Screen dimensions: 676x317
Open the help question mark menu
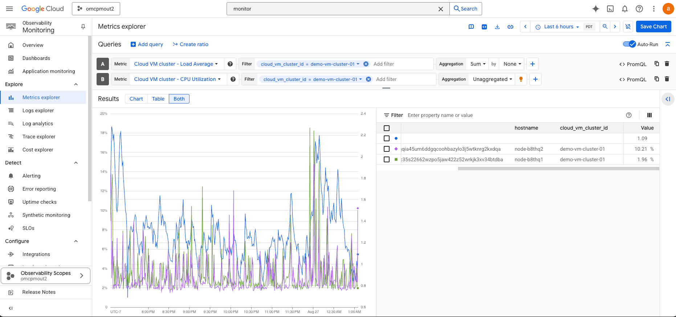tap(639, 9)
